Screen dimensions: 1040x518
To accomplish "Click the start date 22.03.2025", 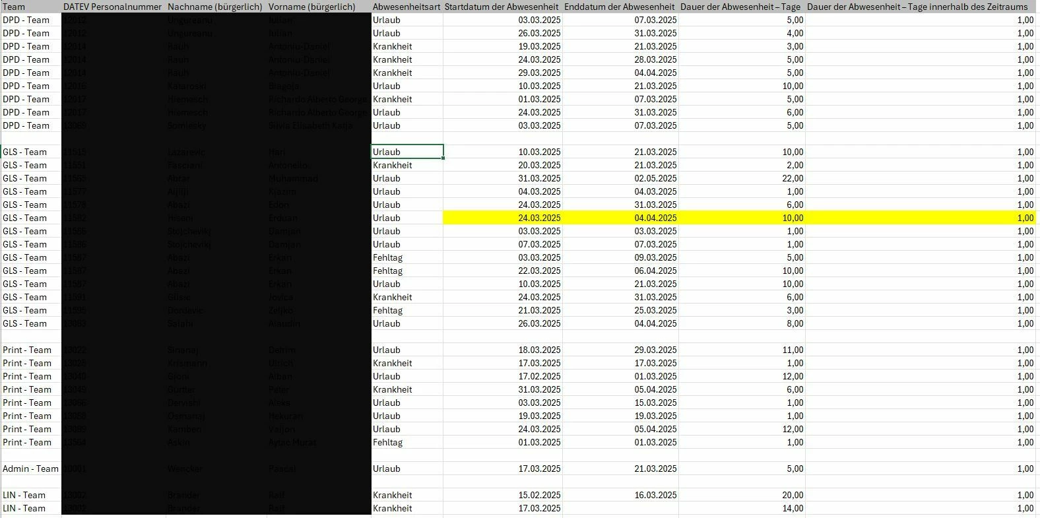I will click(x=539, y=271).
